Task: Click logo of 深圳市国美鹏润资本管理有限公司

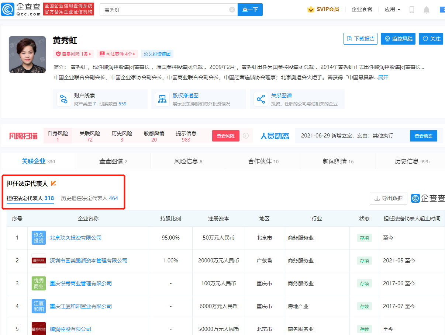Action: (x=39, y=261)
